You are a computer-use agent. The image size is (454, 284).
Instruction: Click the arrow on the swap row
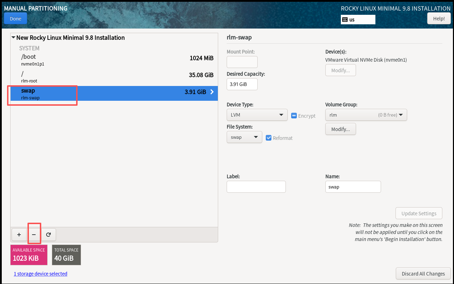point(212,92)
